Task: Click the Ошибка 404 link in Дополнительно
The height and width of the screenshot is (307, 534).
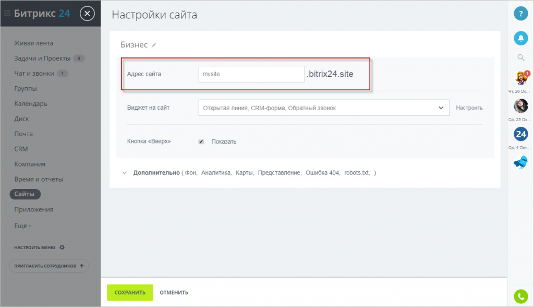Action: [x=323, y=173]
